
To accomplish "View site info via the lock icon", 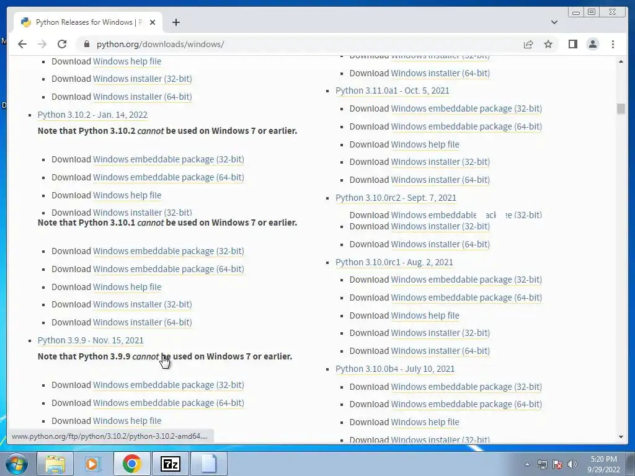I will click(x=86, y=44).
